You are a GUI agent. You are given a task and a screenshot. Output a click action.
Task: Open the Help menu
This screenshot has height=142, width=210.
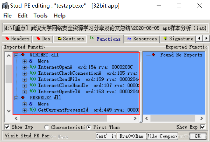point(60,16)
